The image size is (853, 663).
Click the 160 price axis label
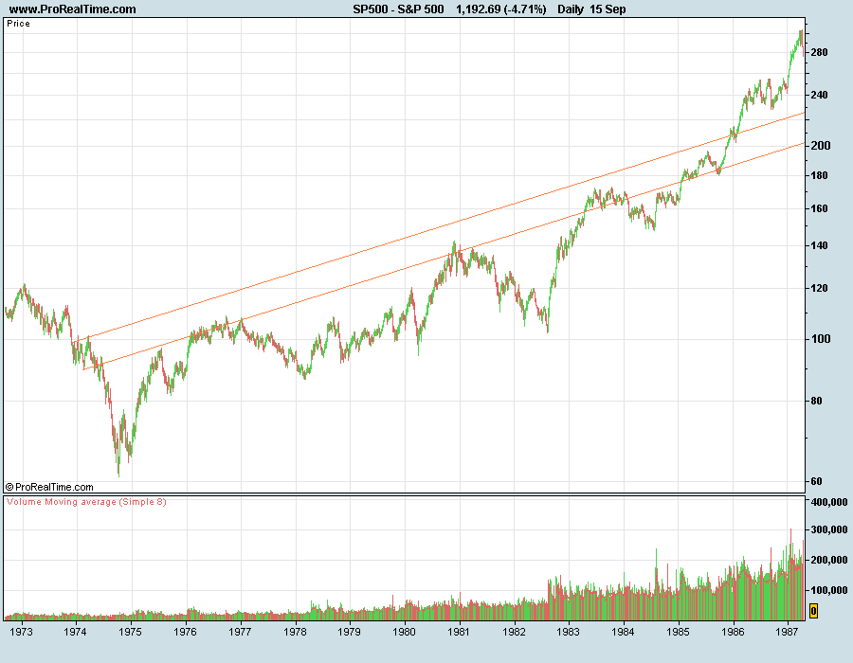click(x=819, y=208)
